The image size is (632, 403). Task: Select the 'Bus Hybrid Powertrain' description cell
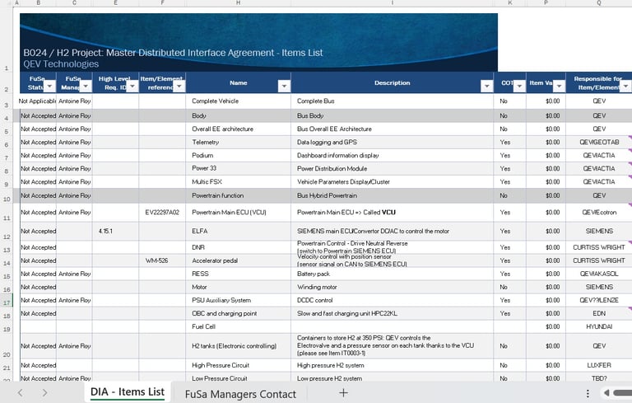point(392,195)
